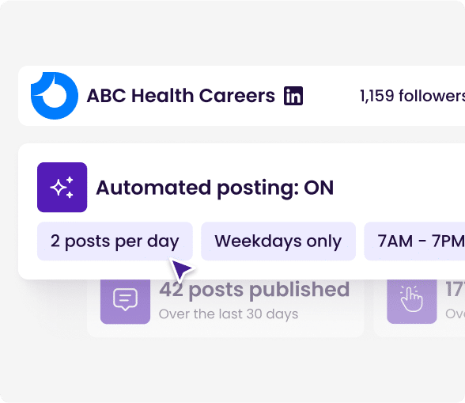Open the ABC Health Careers page name
This screenshot has width=465, height=403.
click(x=181, y=96)
